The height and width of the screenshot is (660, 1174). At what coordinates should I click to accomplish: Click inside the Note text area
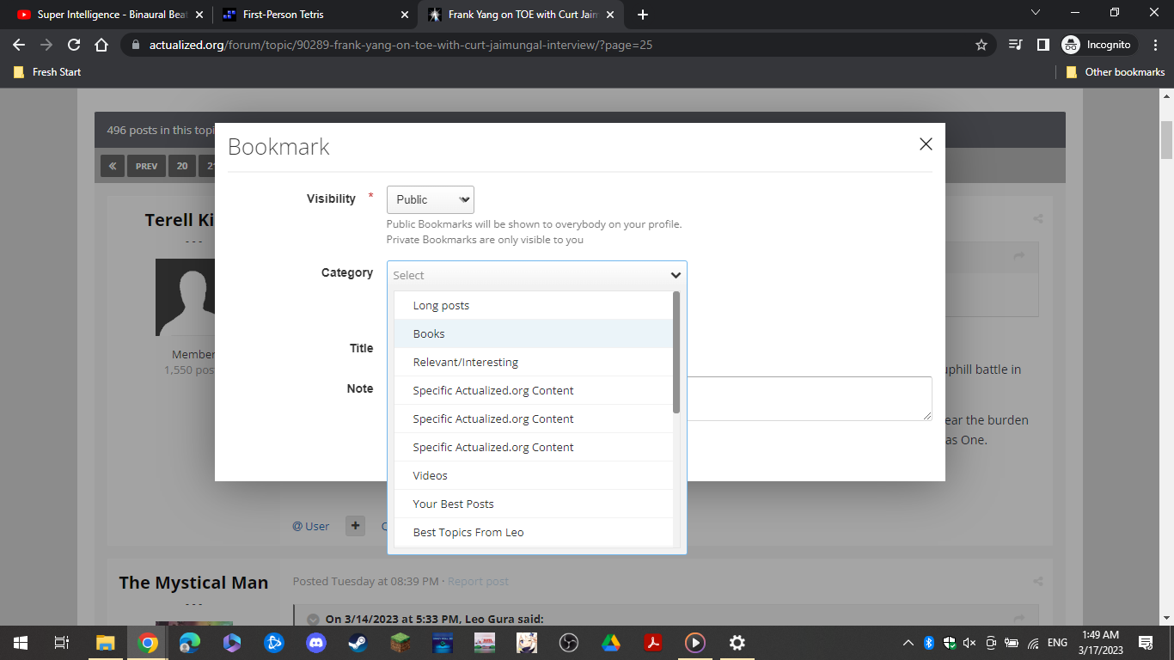[808, 399]
